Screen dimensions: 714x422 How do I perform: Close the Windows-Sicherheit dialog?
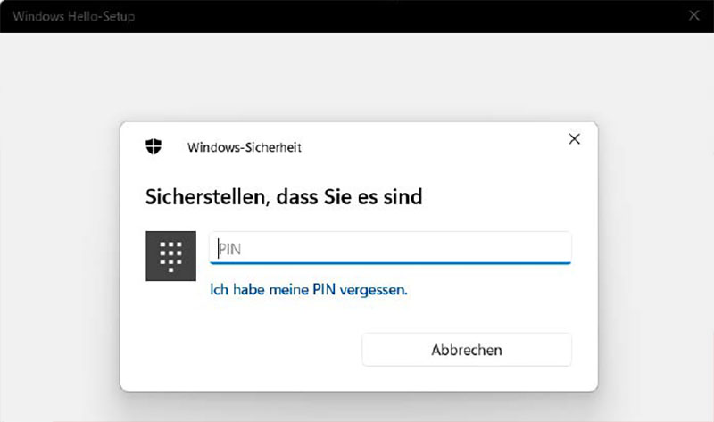coord(574,139)
